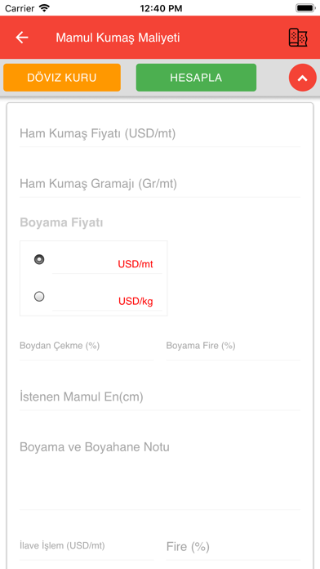Click the USD/kg dyeing price input

(107, 301)
